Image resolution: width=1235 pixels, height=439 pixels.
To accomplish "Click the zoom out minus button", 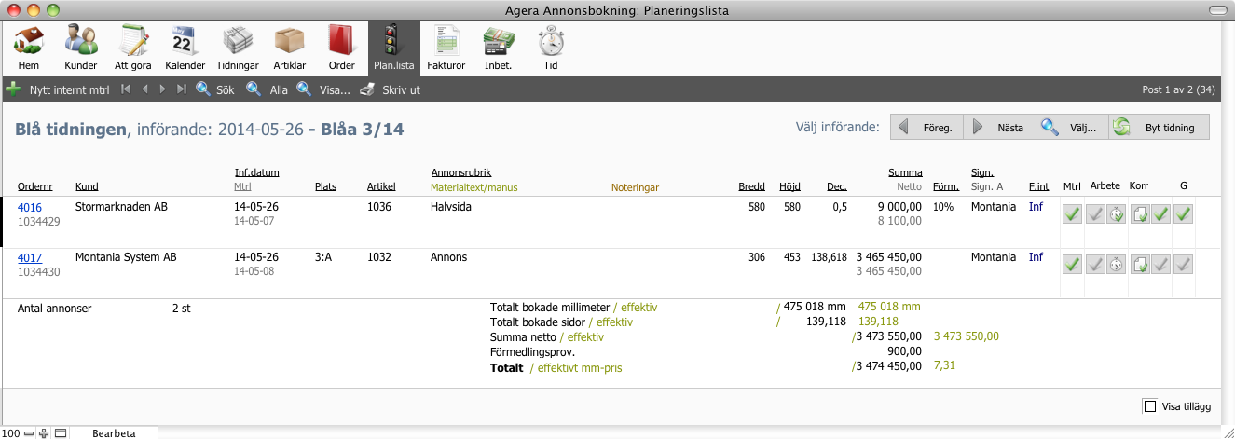I will pos(29,433).
